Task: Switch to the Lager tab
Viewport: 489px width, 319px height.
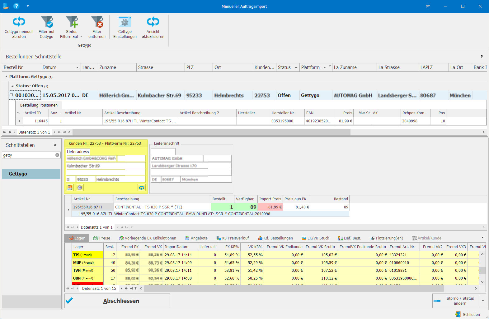Action: pyautogui.click(x=77, y=238)
